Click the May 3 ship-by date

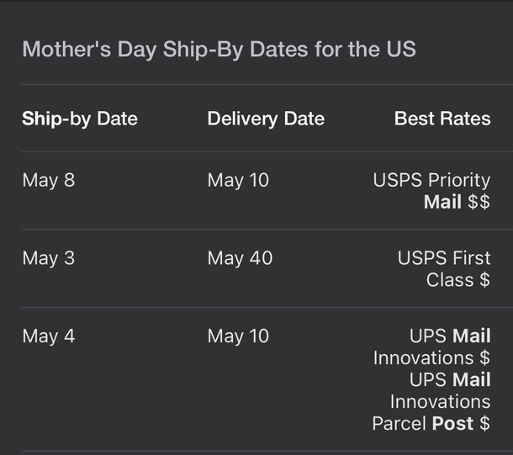tap(48, 258)
